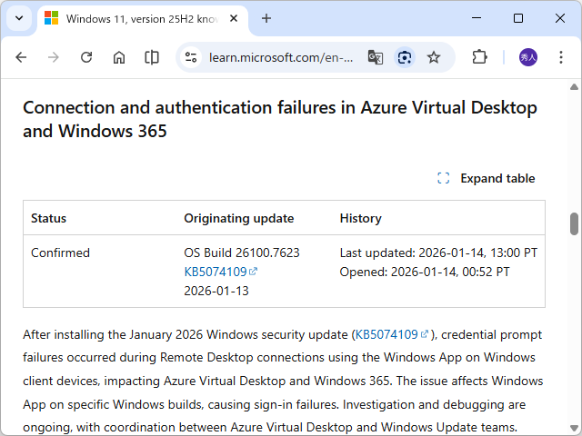Screen dimensions: 582x436
Task: Open Chrome's three-dot menu
Action: tap(561, 57)
